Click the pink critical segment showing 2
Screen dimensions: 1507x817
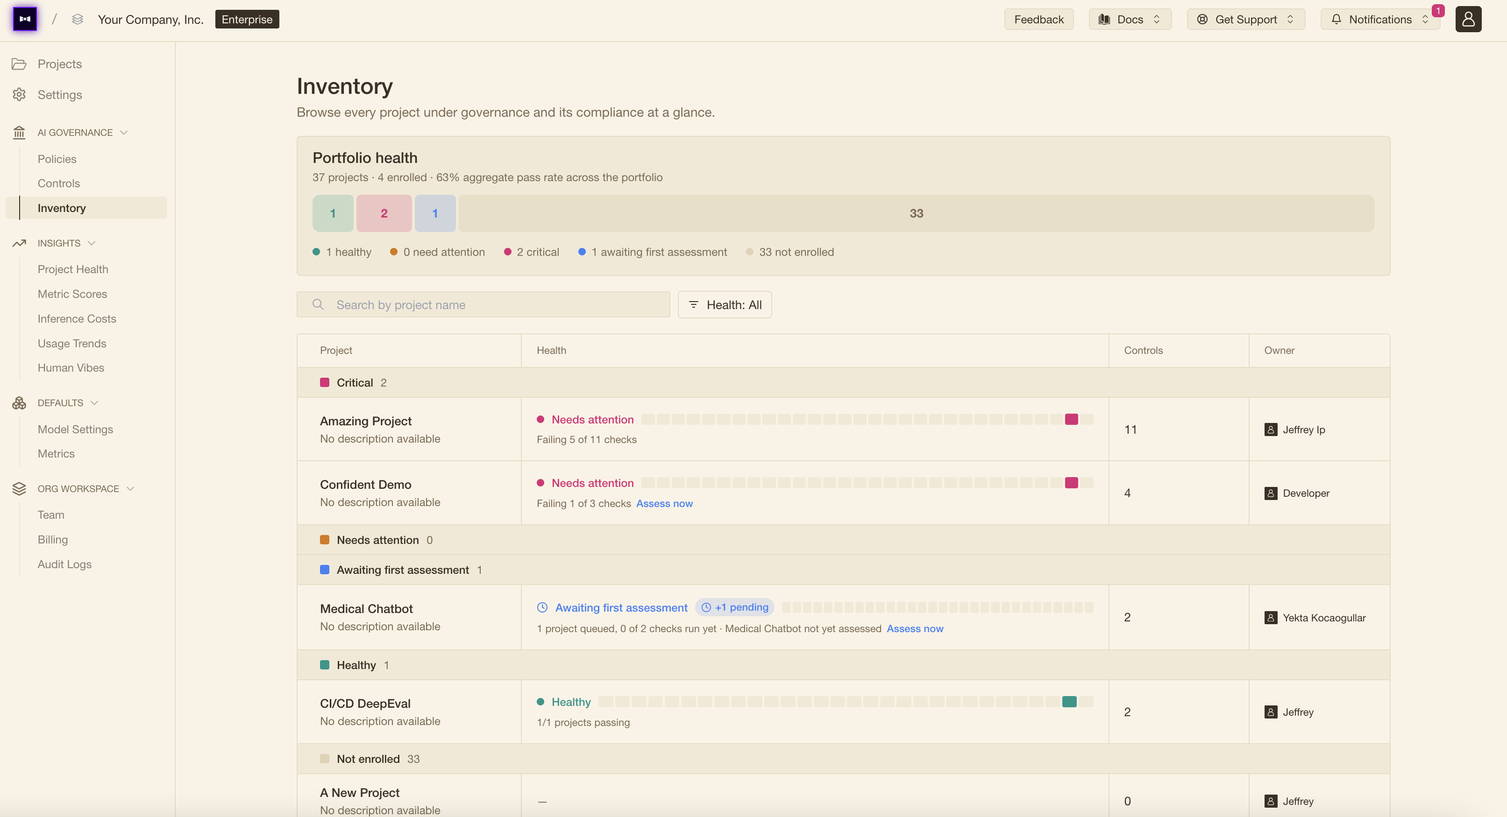[x=384, y=213]
